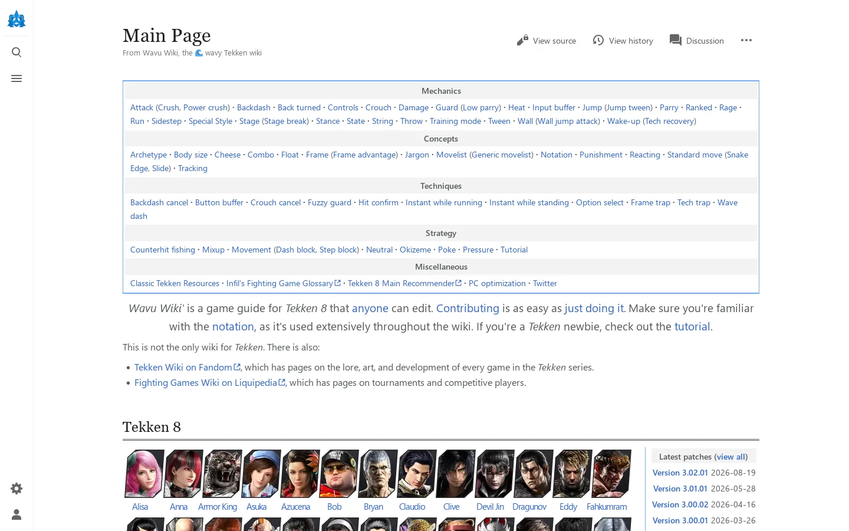Screen dimensions: 849x531
Task: Select Devil Jin character portrait
Action: pyautogui.click(x=494, y=474)
